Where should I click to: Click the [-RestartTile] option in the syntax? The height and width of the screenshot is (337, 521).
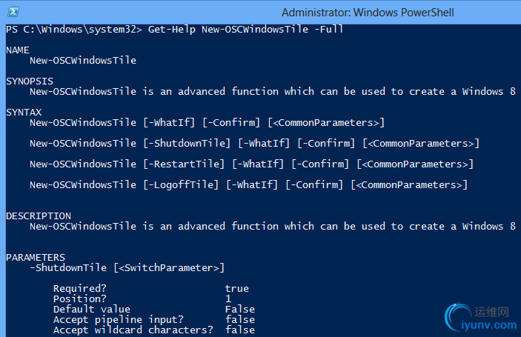pos(184,164)
